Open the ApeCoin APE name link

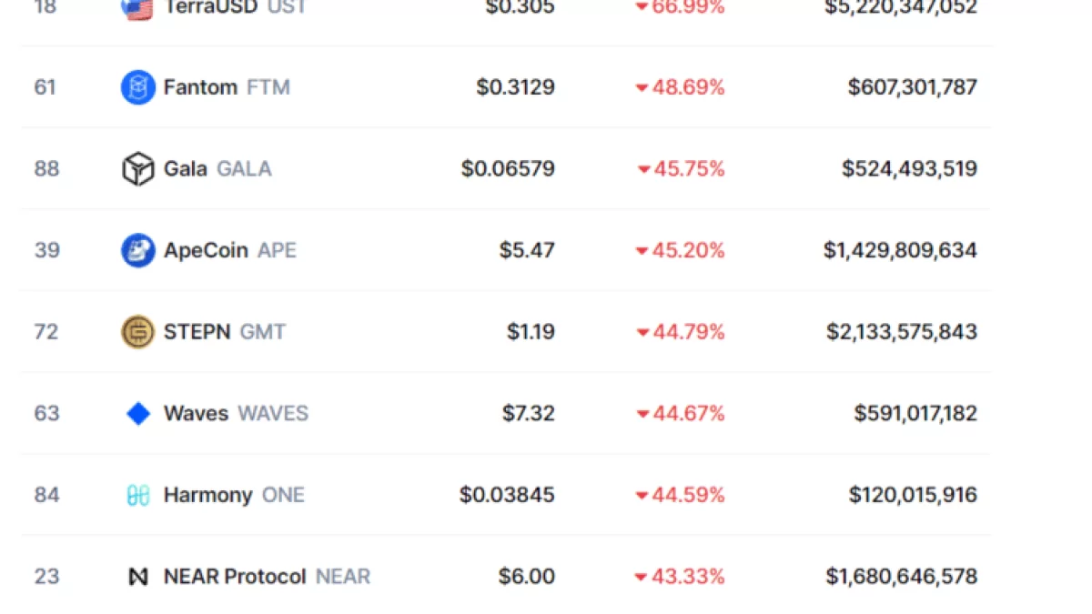pyautogui.click(x=230, y=250)
